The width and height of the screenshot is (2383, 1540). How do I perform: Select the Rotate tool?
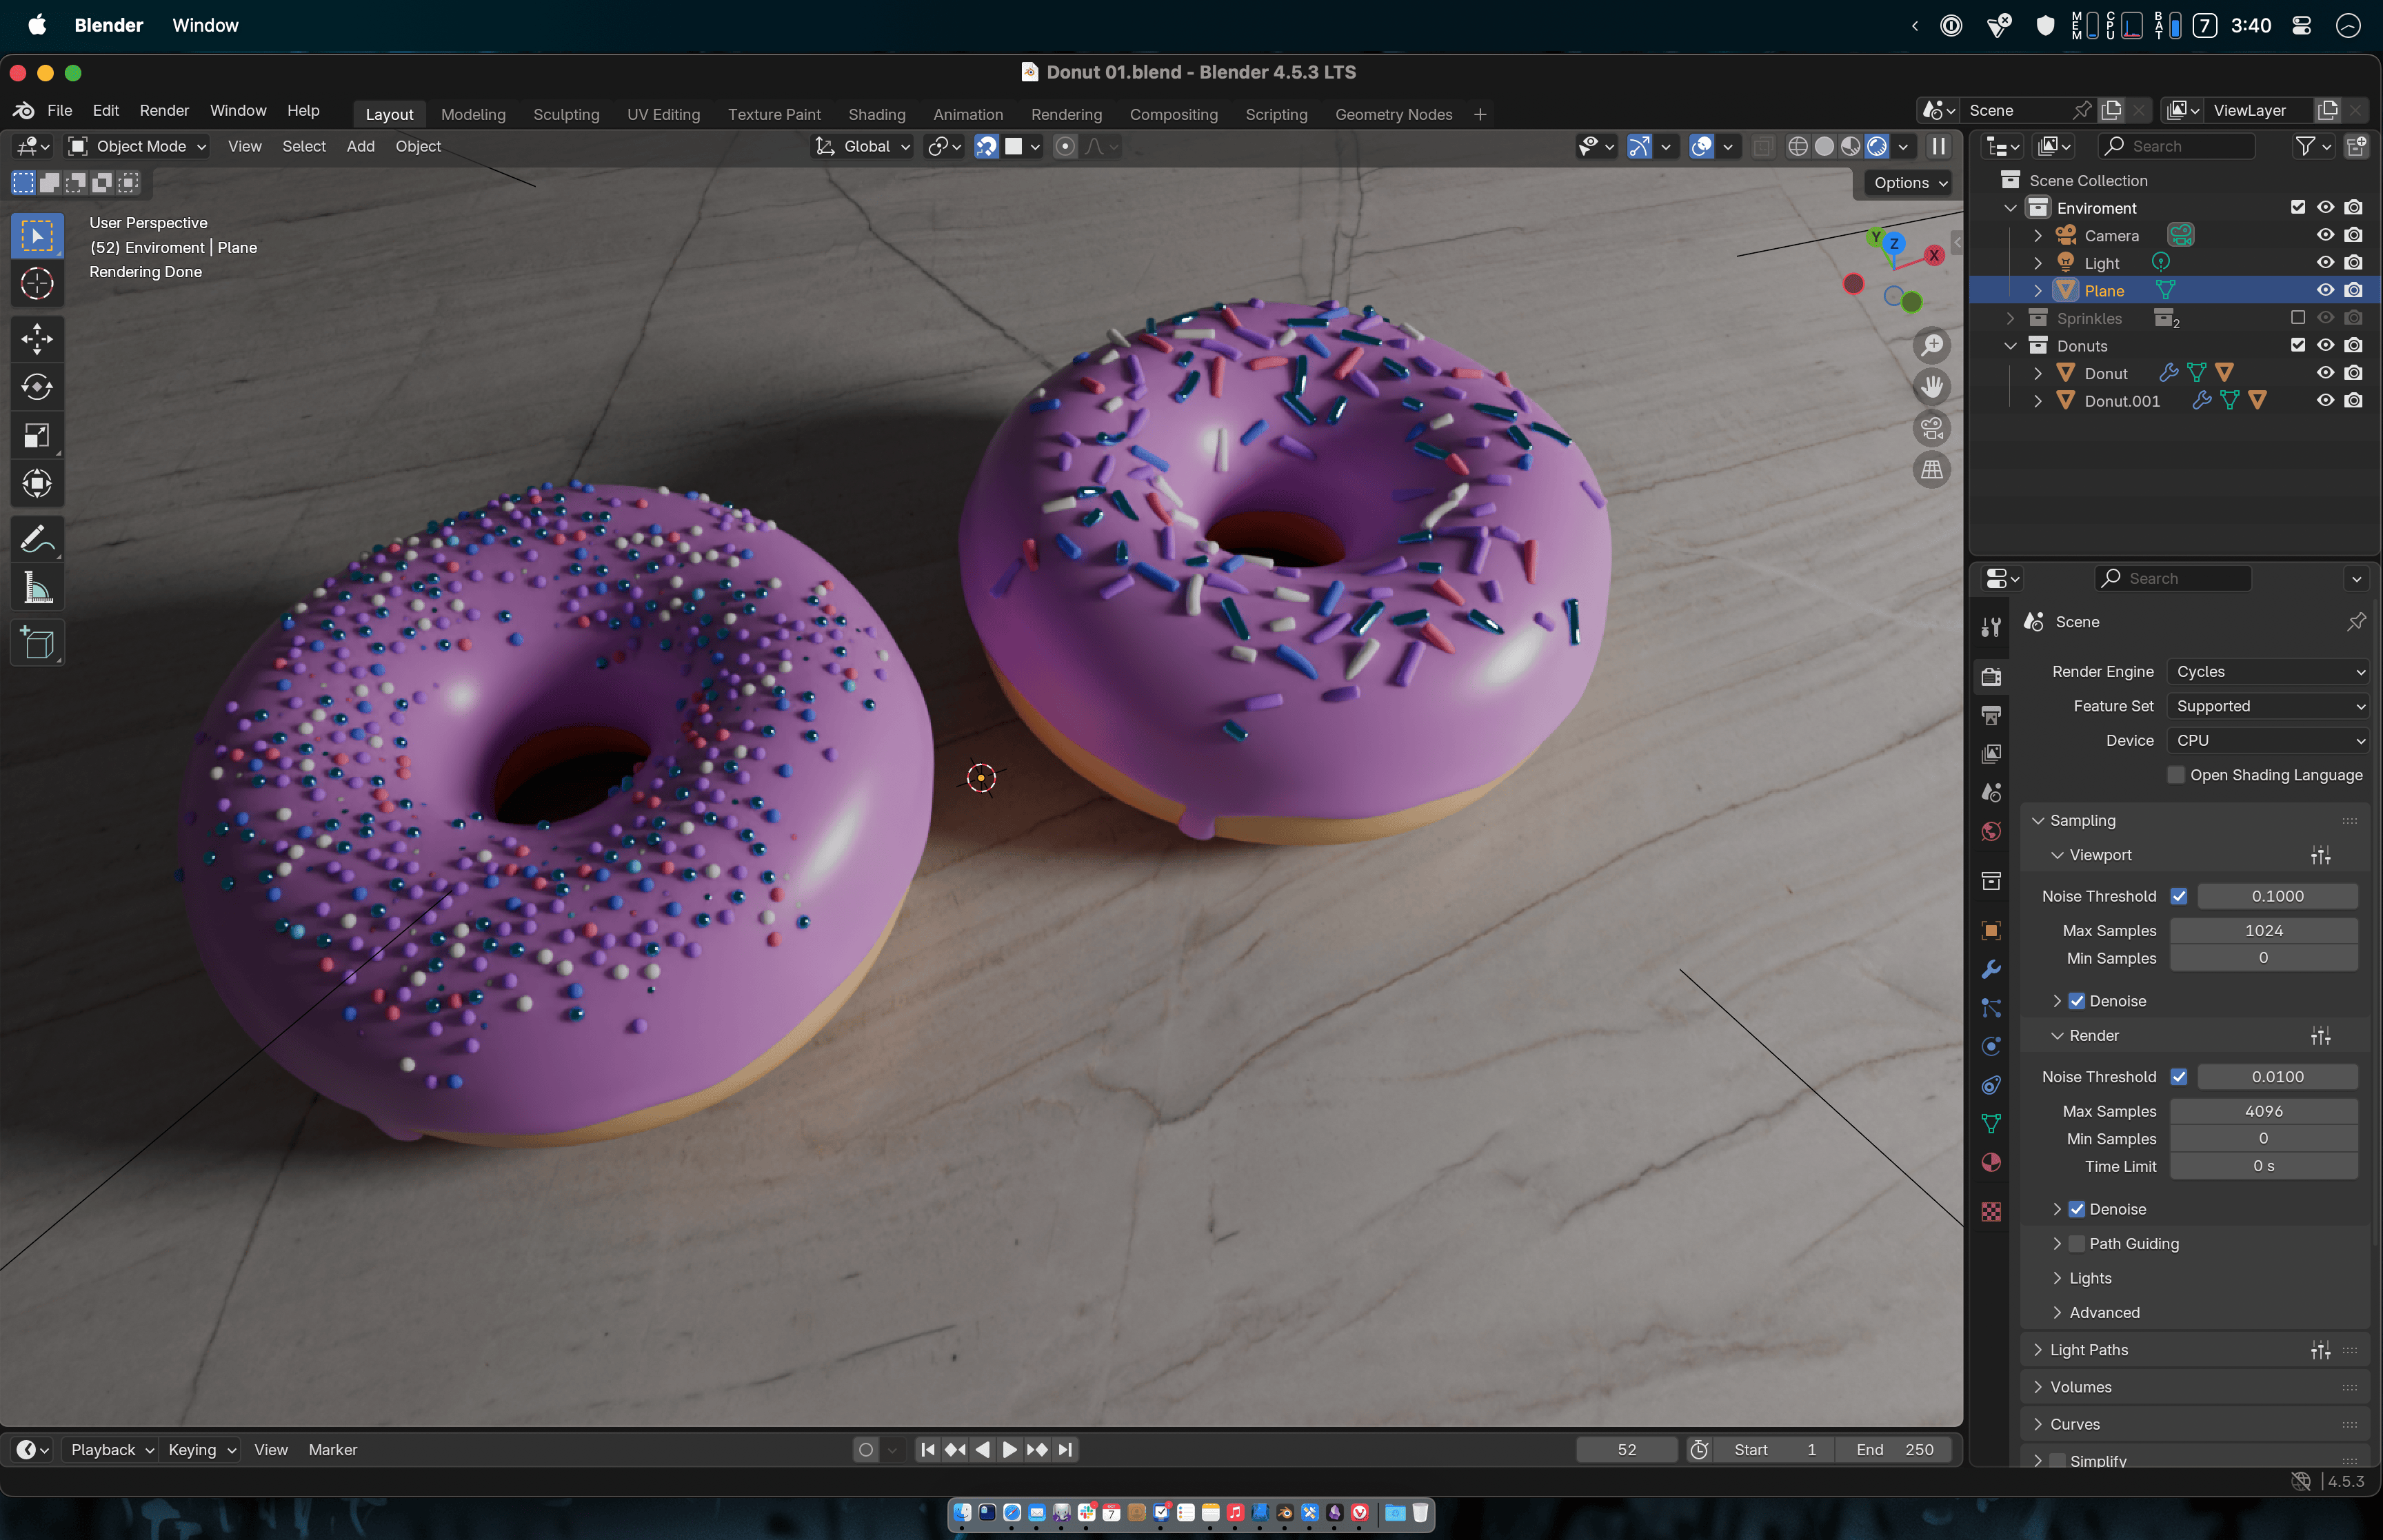pyautogui.click(x=37, y=387)
